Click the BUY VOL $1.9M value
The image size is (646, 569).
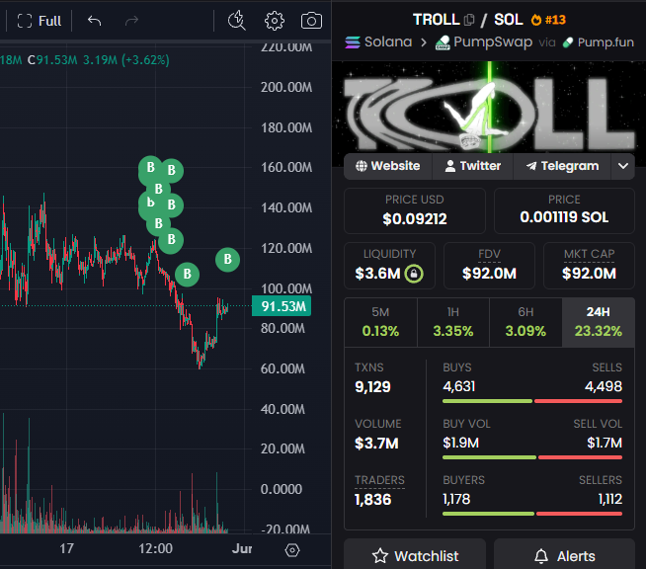460,443
